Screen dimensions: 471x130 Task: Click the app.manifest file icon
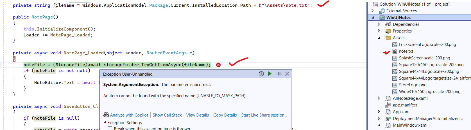coord(388,105)
